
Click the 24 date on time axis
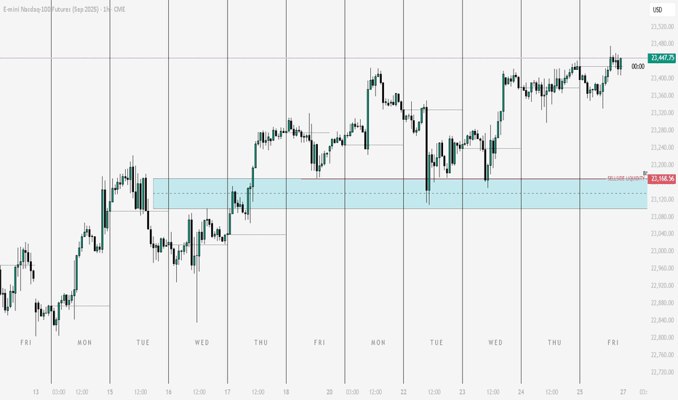point(521,392)
